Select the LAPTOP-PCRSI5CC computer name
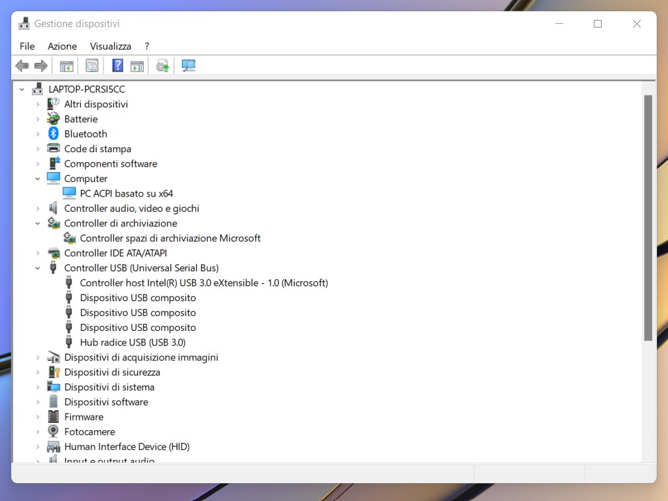The height and width of the screenshot is (501, 668). click(x=86, y=89)
